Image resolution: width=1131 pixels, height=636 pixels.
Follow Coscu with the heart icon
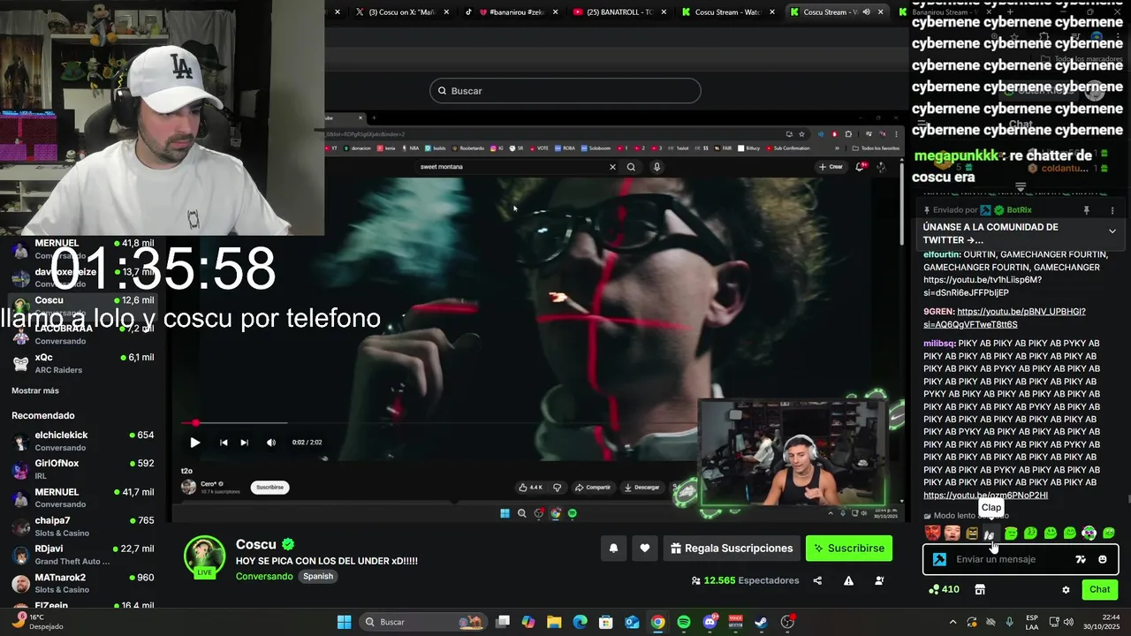point(645,549)
